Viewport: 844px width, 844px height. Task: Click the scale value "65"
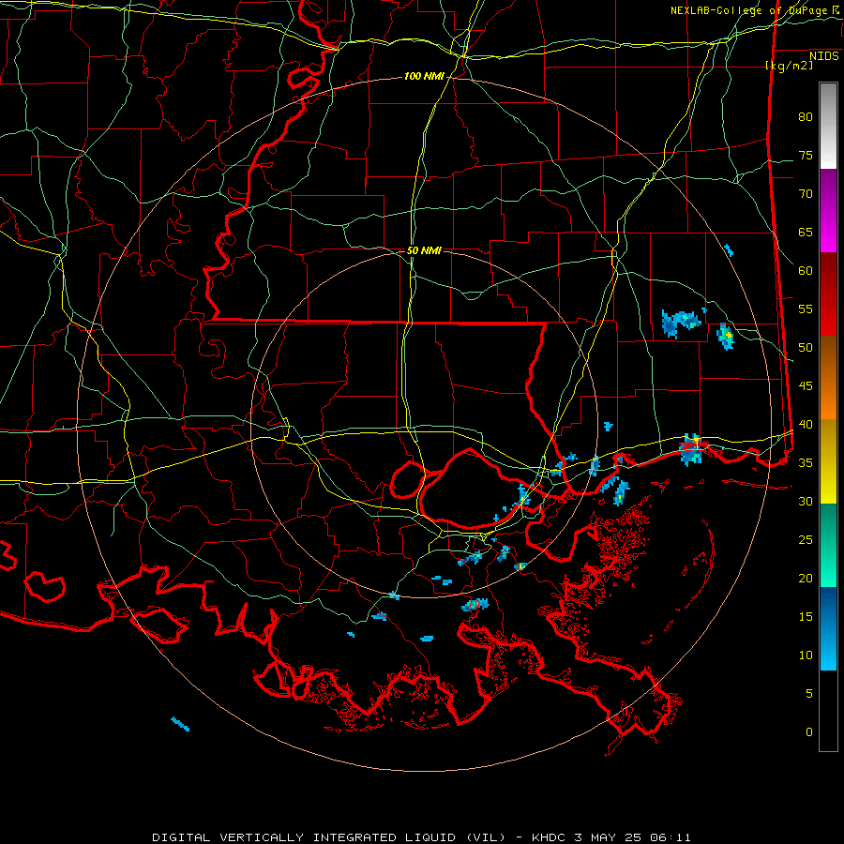[x=806, y=233]
